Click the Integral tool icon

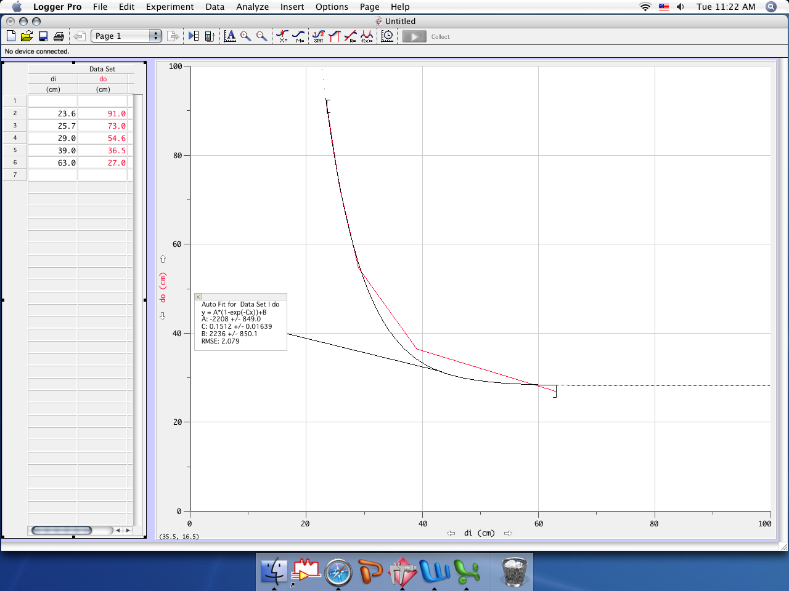[335, 36]
